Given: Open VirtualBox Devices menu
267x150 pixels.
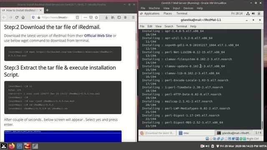Looking at the screenshot, I should (188, 8).
